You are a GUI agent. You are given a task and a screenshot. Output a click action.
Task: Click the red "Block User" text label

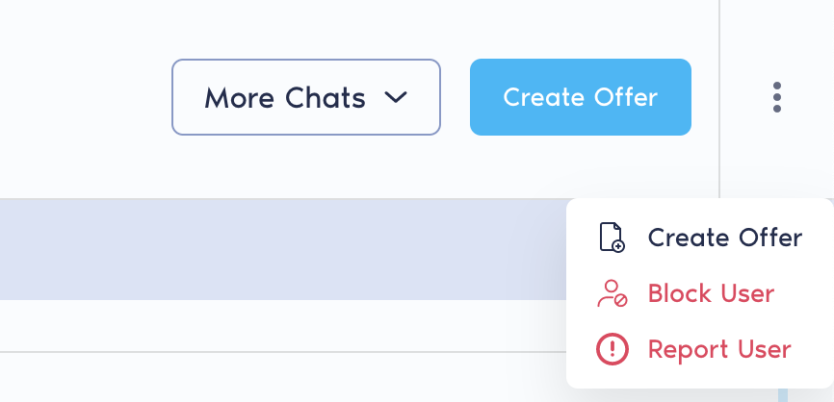tap(711, 293)
